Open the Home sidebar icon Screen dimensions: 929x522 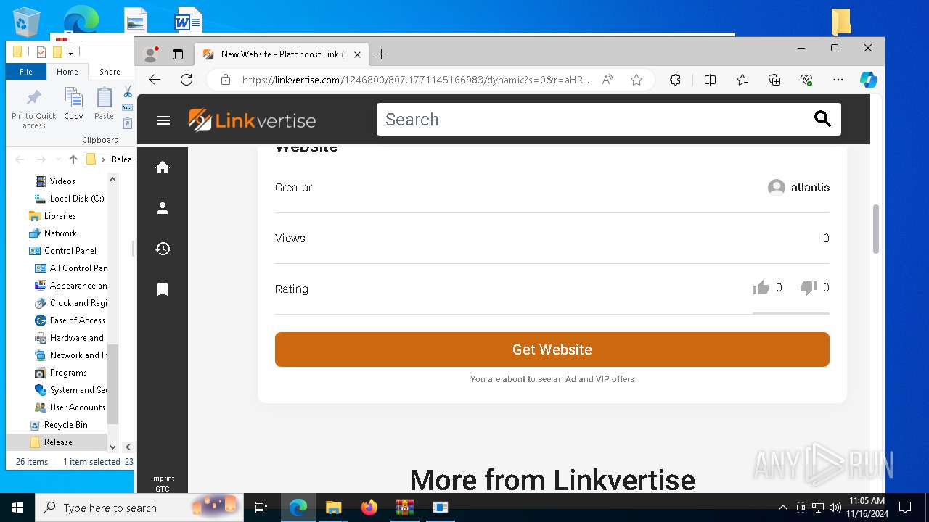[x=163, y=167]
